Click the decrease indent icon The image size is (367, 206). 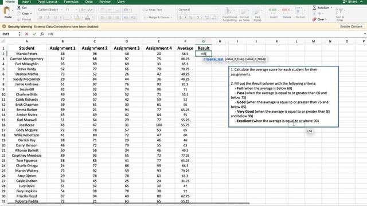click(126, 17)
